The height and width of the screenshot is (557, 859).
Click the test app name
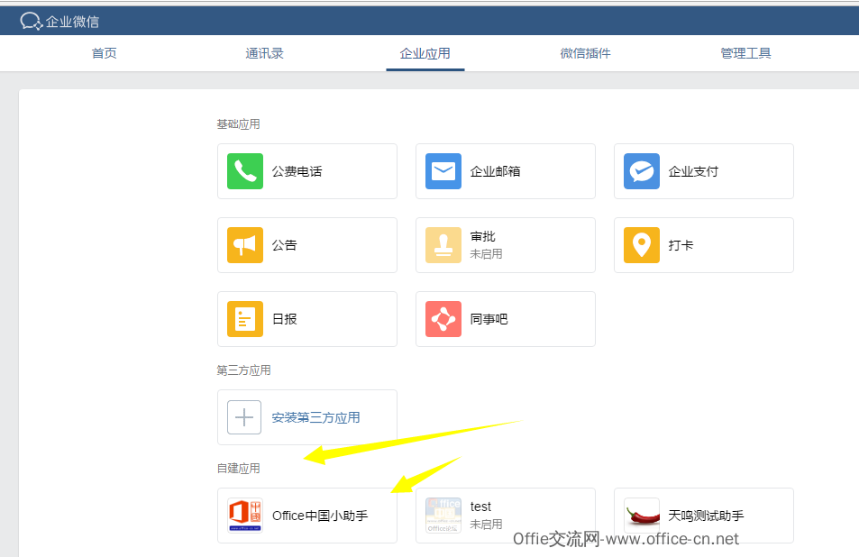pos(480,507)
